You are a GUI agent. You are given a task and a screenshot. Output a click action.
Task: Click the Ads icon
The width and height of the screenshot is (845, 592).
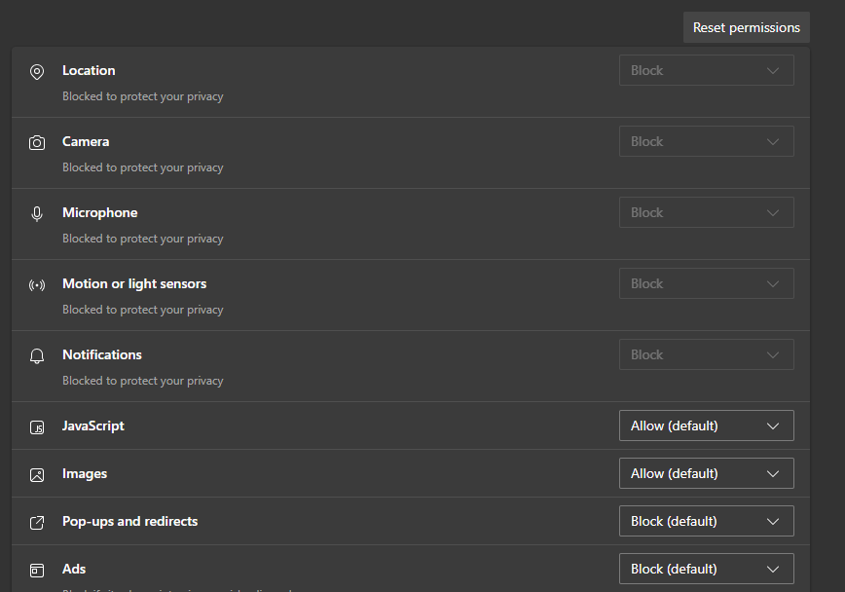[37, 570]
